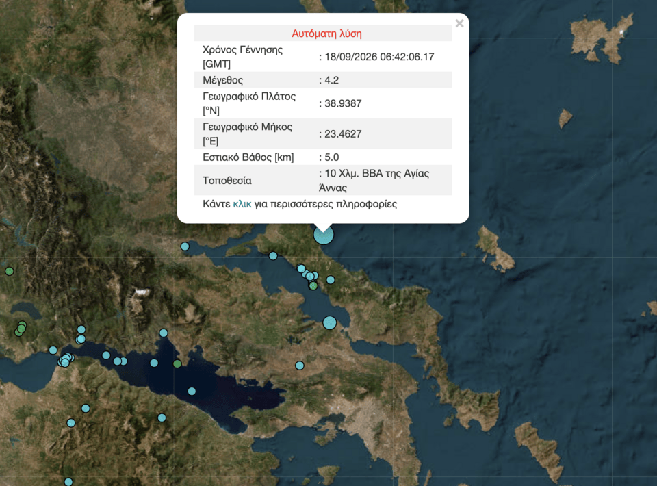Select the marker at the Maliakos gulf entrance
This screenshot has width=657, height=486.
pyautogui.click(x=185, y=246)
